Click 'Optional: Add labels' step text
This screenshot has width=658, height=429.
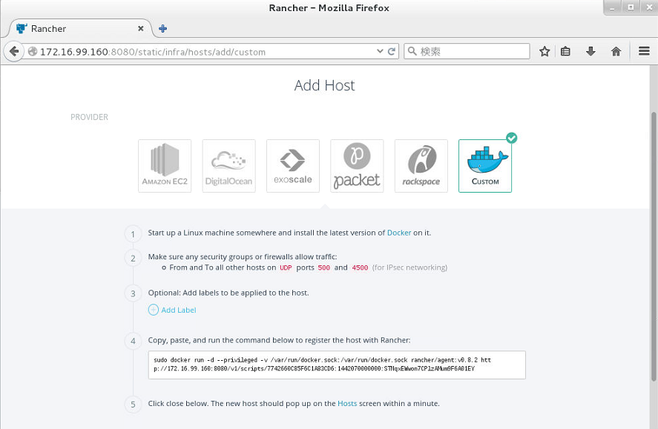[x=228, y=293]
